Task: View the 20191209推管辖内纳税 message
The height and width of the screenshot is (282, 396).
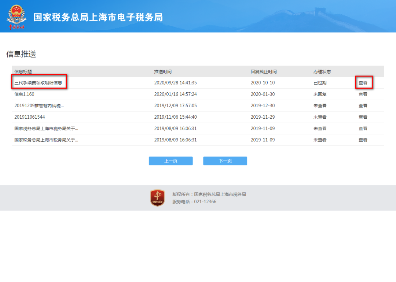Action: (363, 106)
